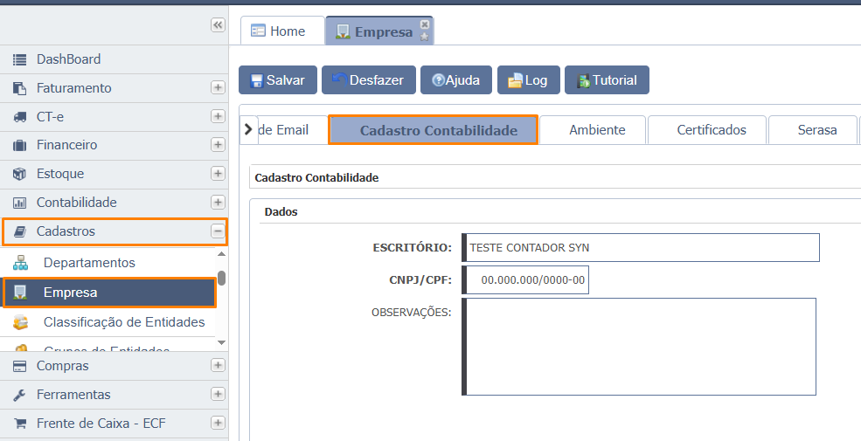Open Ajuda help

tap(455, 80)
